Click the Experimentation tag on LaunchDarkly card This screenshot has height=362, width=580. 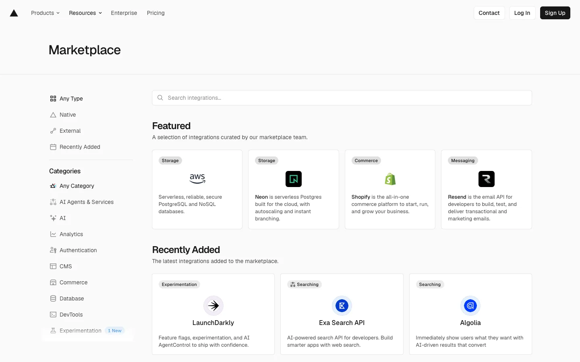(x=179, y=284)
